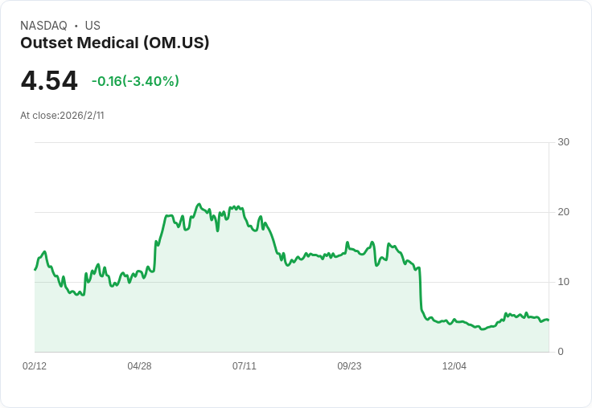Click the latest point at the line's right end
The height and width of the screenshot is (408, 592).
pyautogui.click(x=549, y=320)
